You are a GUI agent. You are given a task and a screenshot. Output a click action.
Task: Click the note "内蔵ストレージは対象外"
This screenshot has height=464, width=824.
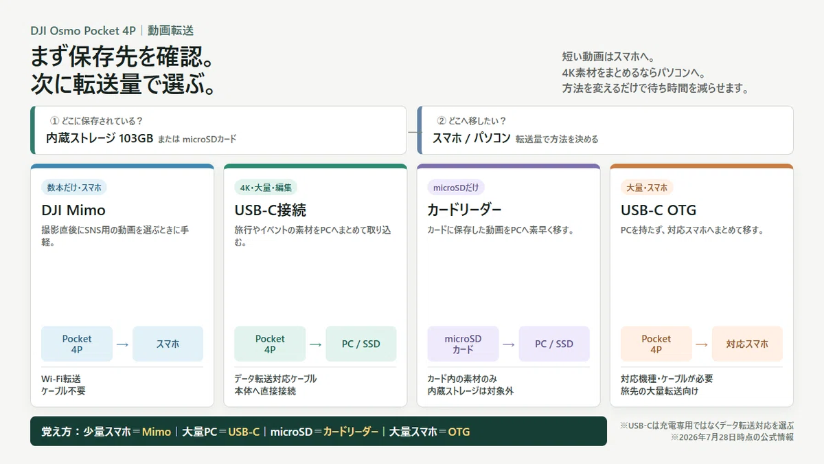pyautogui.click(x=470, y=391)
